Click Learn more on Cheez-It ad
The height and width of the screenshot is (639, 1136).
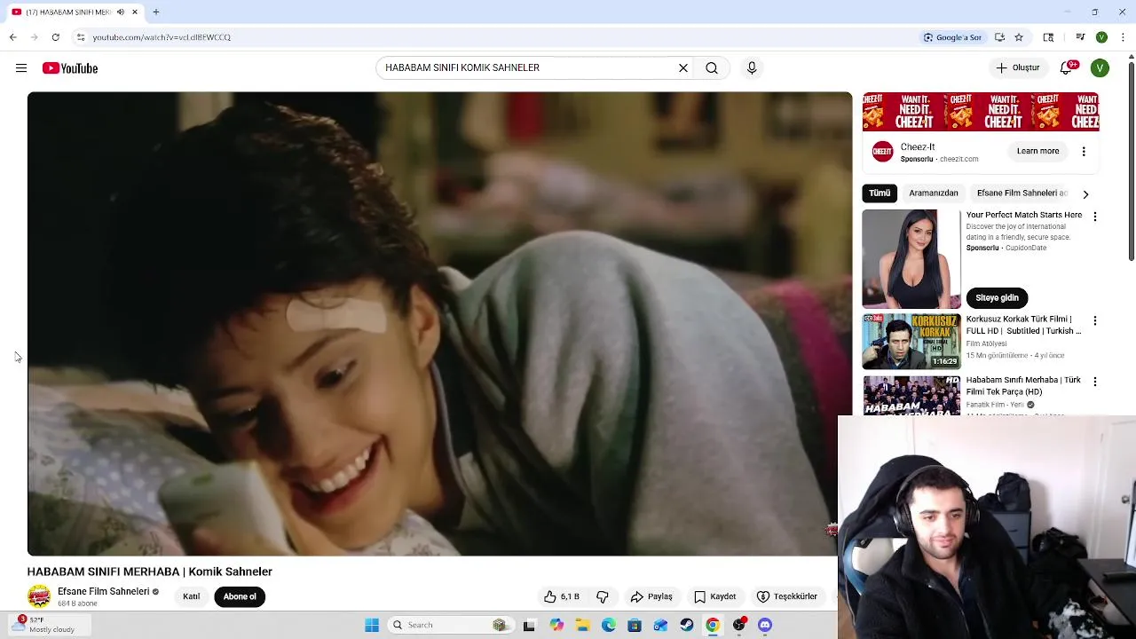[x=1037, y=151]
